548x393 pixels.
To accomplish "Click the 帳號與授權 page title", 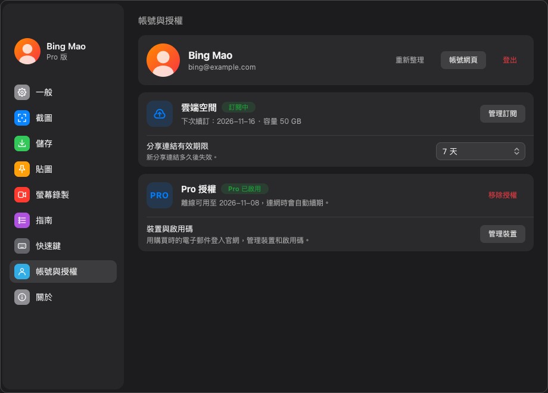I will 160,21.
